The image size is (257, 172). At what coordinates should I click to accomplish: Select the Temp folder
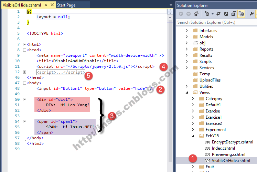click(x=205, y=74)
